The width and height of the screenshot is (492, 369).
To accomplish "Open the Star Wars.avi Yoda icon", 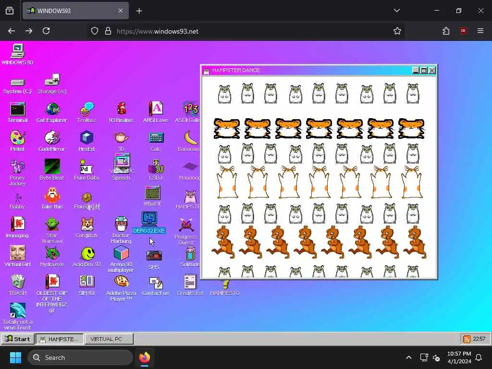I will point(52,231).
